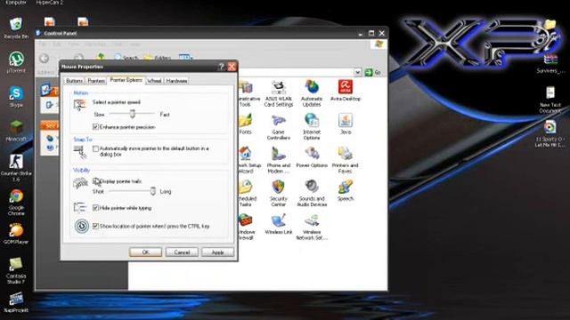Open Wireless Network Setup Wizard item
The width and height of the screenshot is (570, 320).
tap(312, 227)
